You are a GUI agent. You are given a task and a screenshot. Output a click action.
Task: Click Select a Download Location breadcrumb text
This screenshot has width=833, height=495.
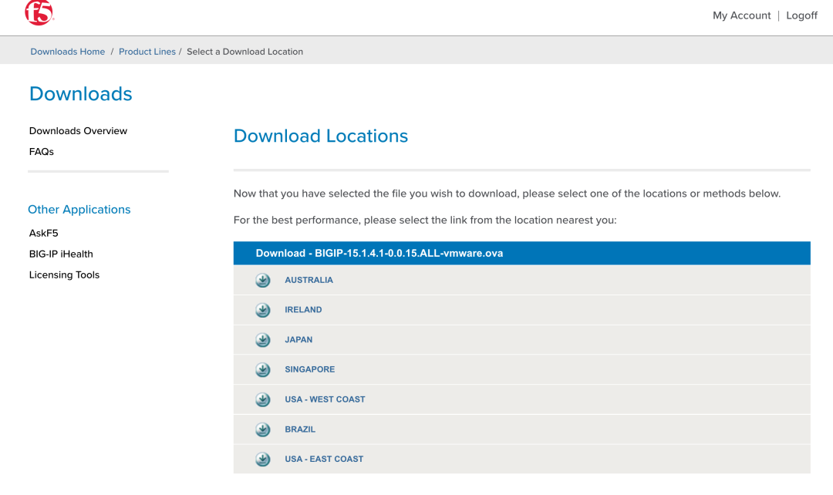pos(245,52)
